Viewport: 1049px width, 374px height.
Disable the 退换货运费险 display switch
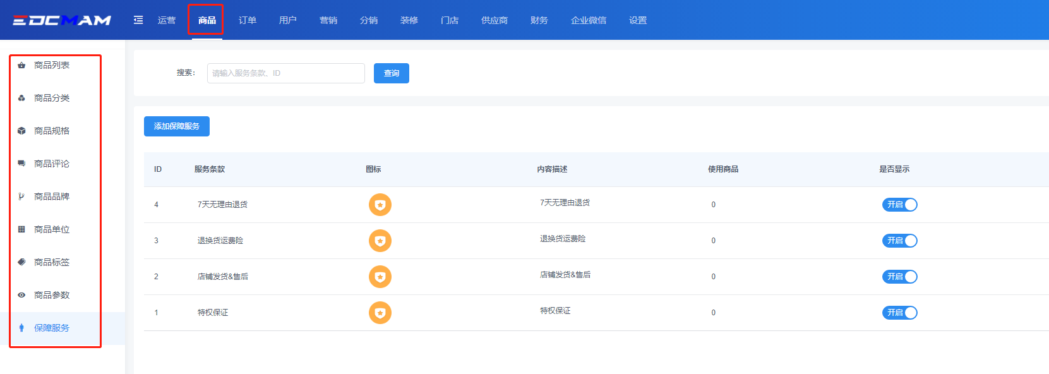click(x=899, y=241)
